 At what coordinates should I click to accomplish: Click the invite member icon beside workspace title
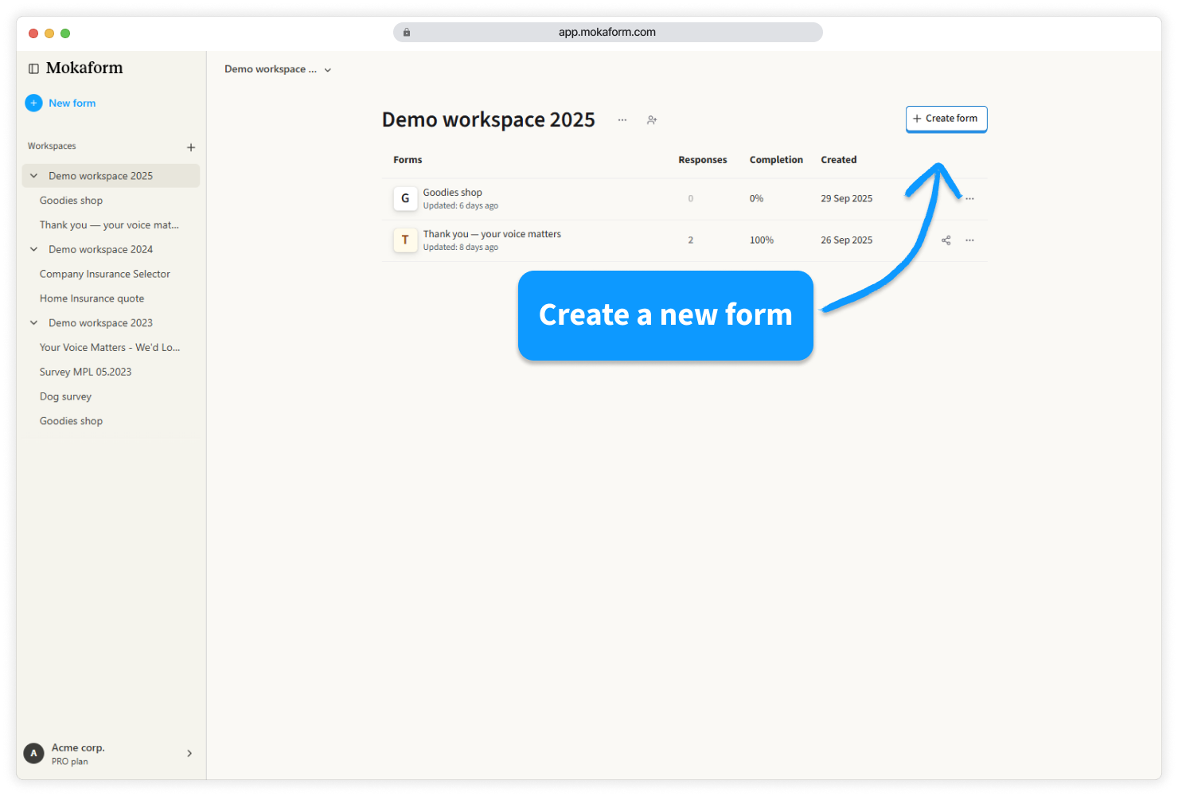[x=652, y=120]
